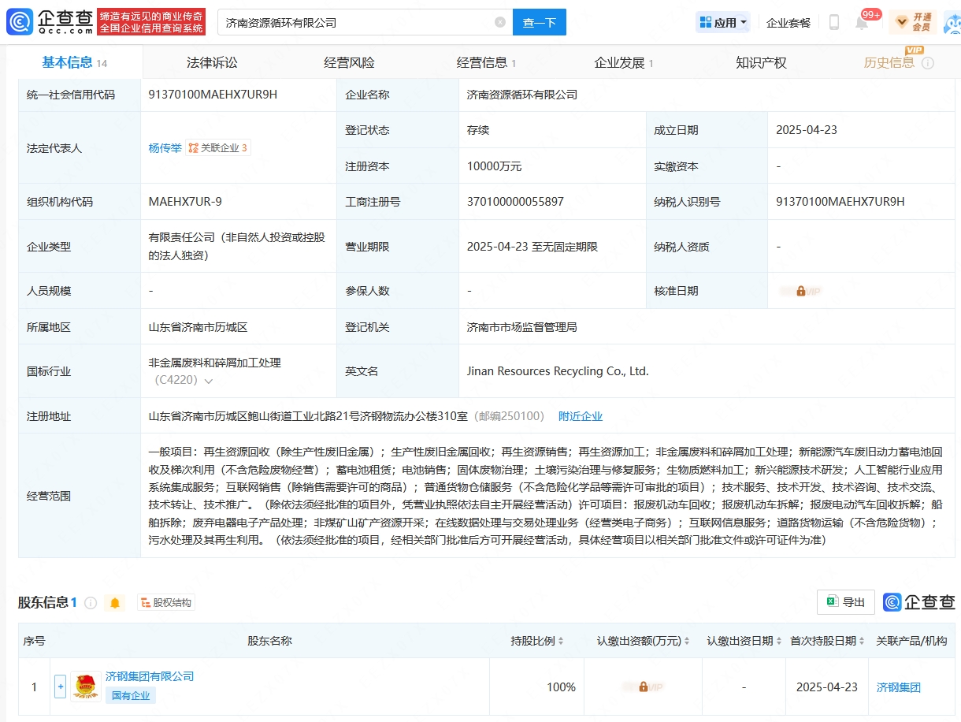This screenshot has width=961, height=722.
Task: Open legal representative 杨传举 link
Action: (165, 148)
